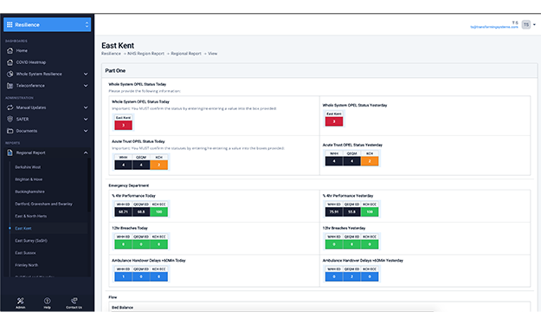This screenshot has height=325, width=541.
Task: Expand the SAFER menu chevron
Action: pos(86,119)
